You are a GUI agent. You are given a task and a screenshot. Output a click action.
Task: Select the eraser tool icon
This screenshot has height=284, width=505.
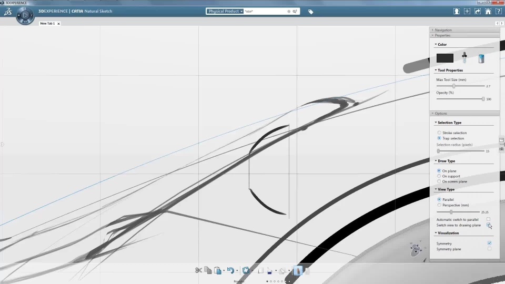click(x=282, y=270)
